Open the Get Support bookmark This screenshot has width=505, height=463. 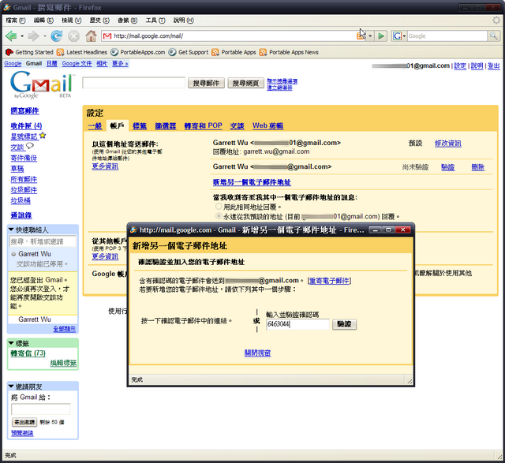[x=189, y=52]
